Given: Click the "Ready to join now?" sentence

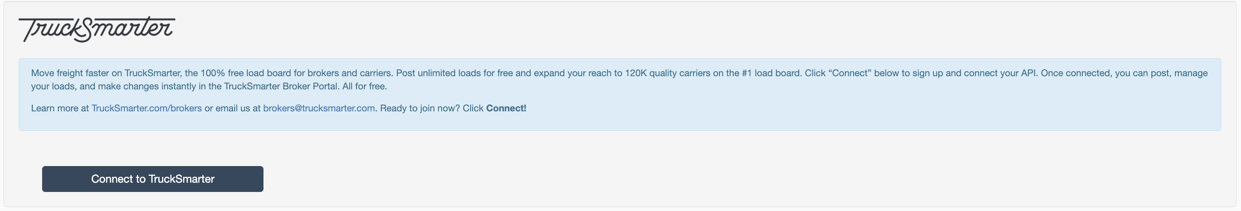Looking at the screenshot, I should point(420,108).
